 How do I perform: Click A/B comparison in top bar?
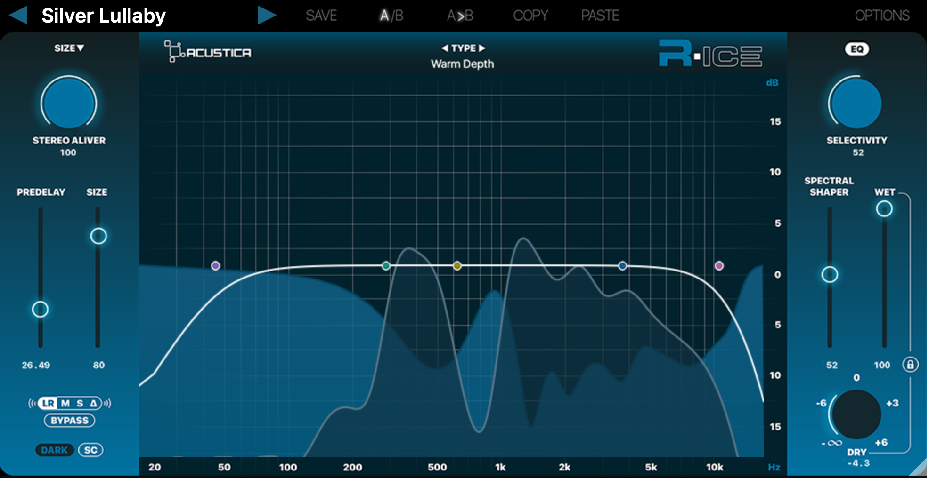(x=391, y=16)
